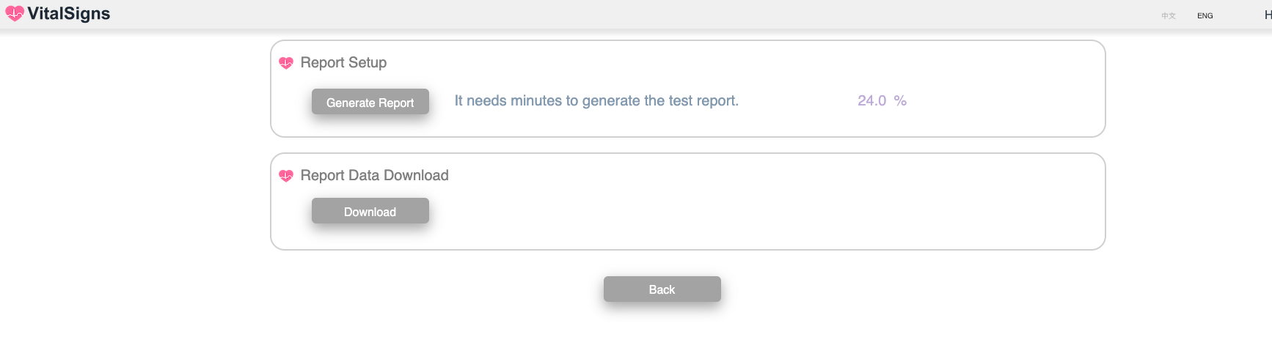Viewport: 1272px width, 348px height.
Task: Click the VitalSigns heart logo icon
Action: (x=15, y=14)
